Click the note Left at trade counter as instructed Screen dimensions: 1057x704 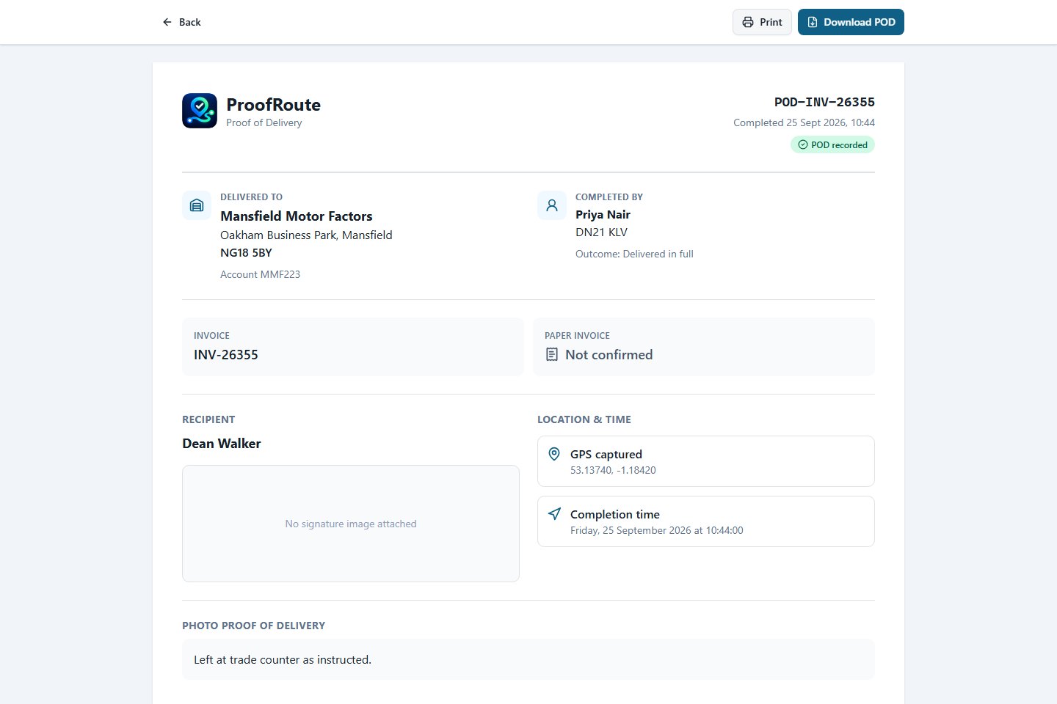pyautogui.click(x=283, y=660)
